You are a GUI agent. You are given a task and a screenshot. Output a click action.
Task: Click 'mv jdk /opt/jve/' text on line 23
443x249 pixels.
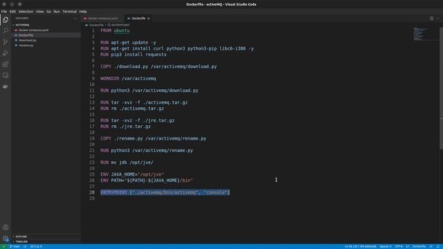pos(132,163)
